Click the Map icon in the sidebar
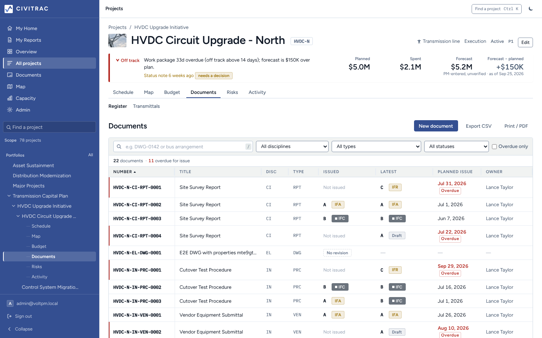The width and height of the screenshot is (542, 338). (10, 86)
